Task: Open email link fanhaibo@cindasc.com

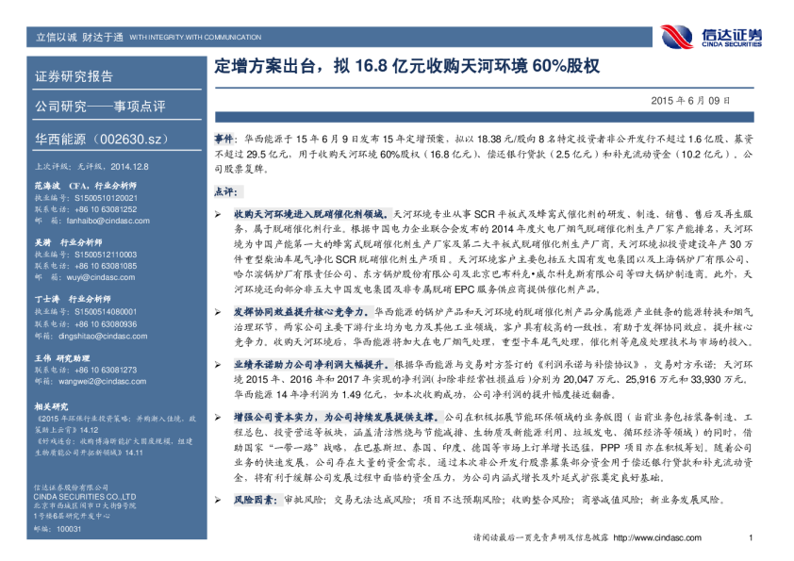Action: point(91,220)
